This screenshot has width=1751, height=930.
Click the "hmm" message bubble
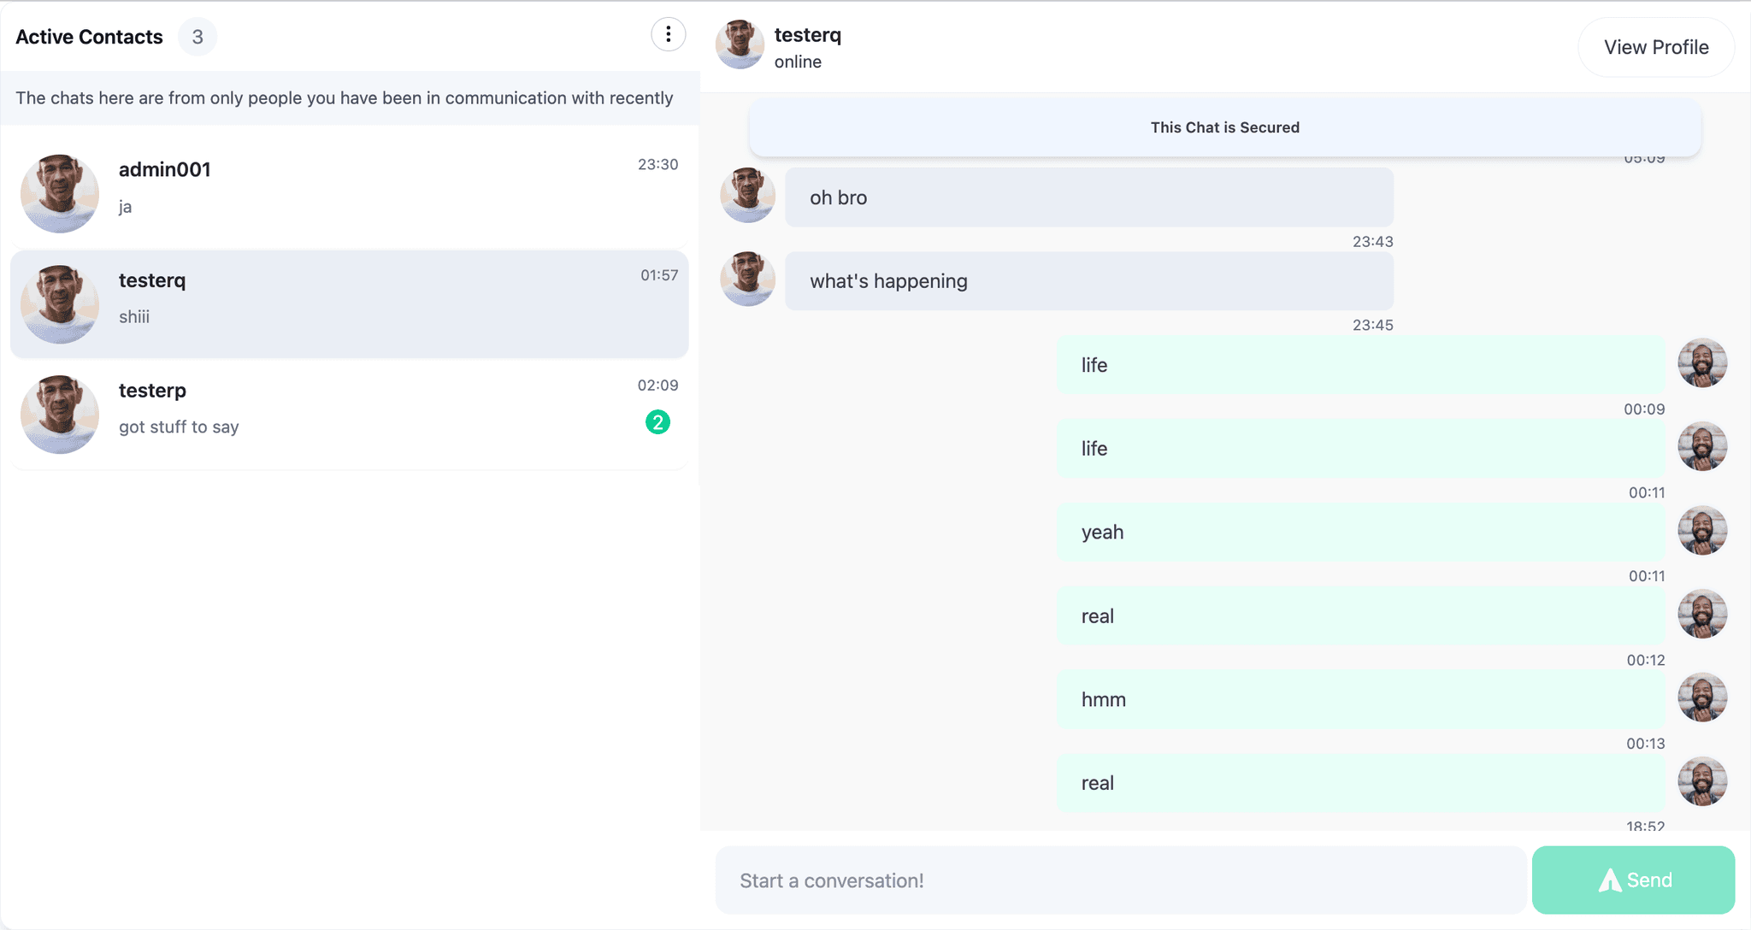(1359, 700)
